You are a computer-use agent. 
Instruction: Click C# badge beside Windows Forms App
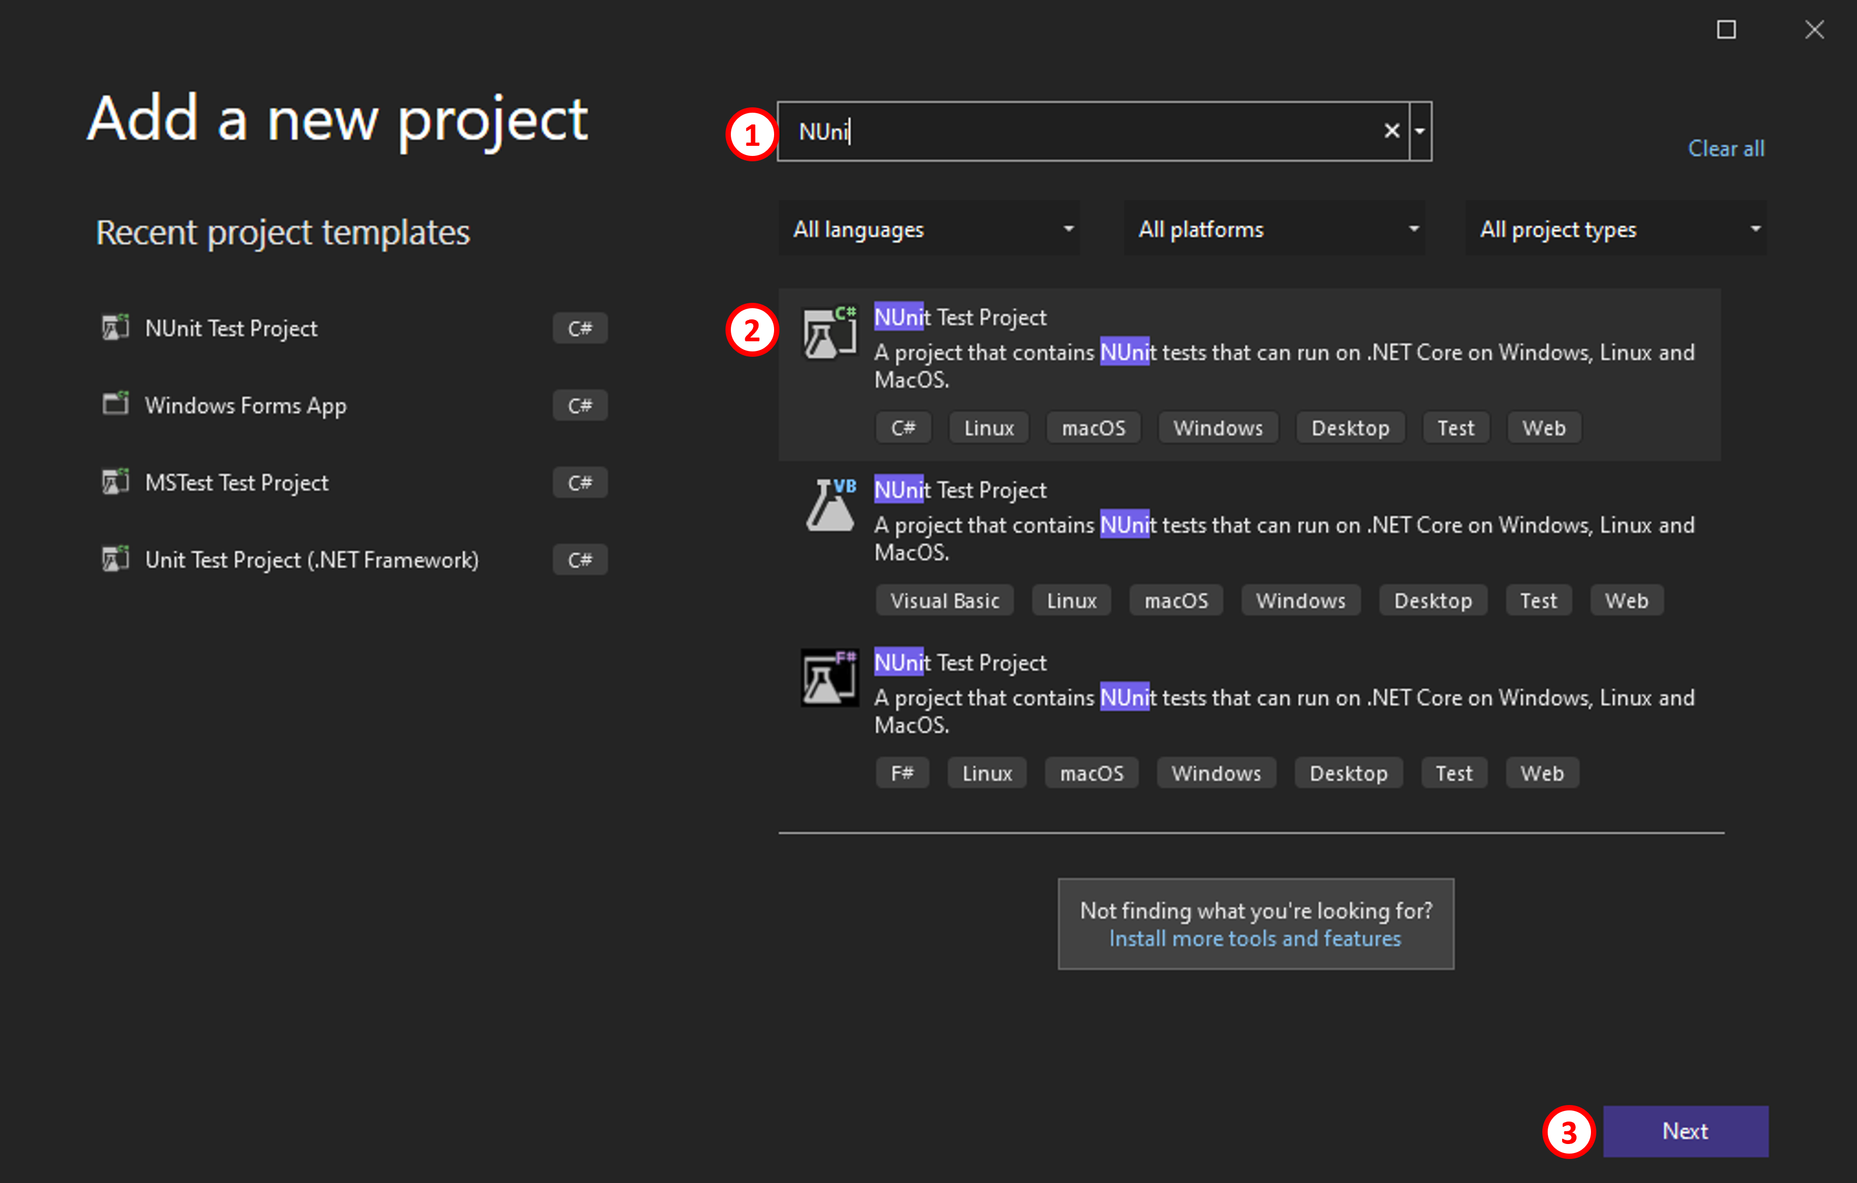580,405
